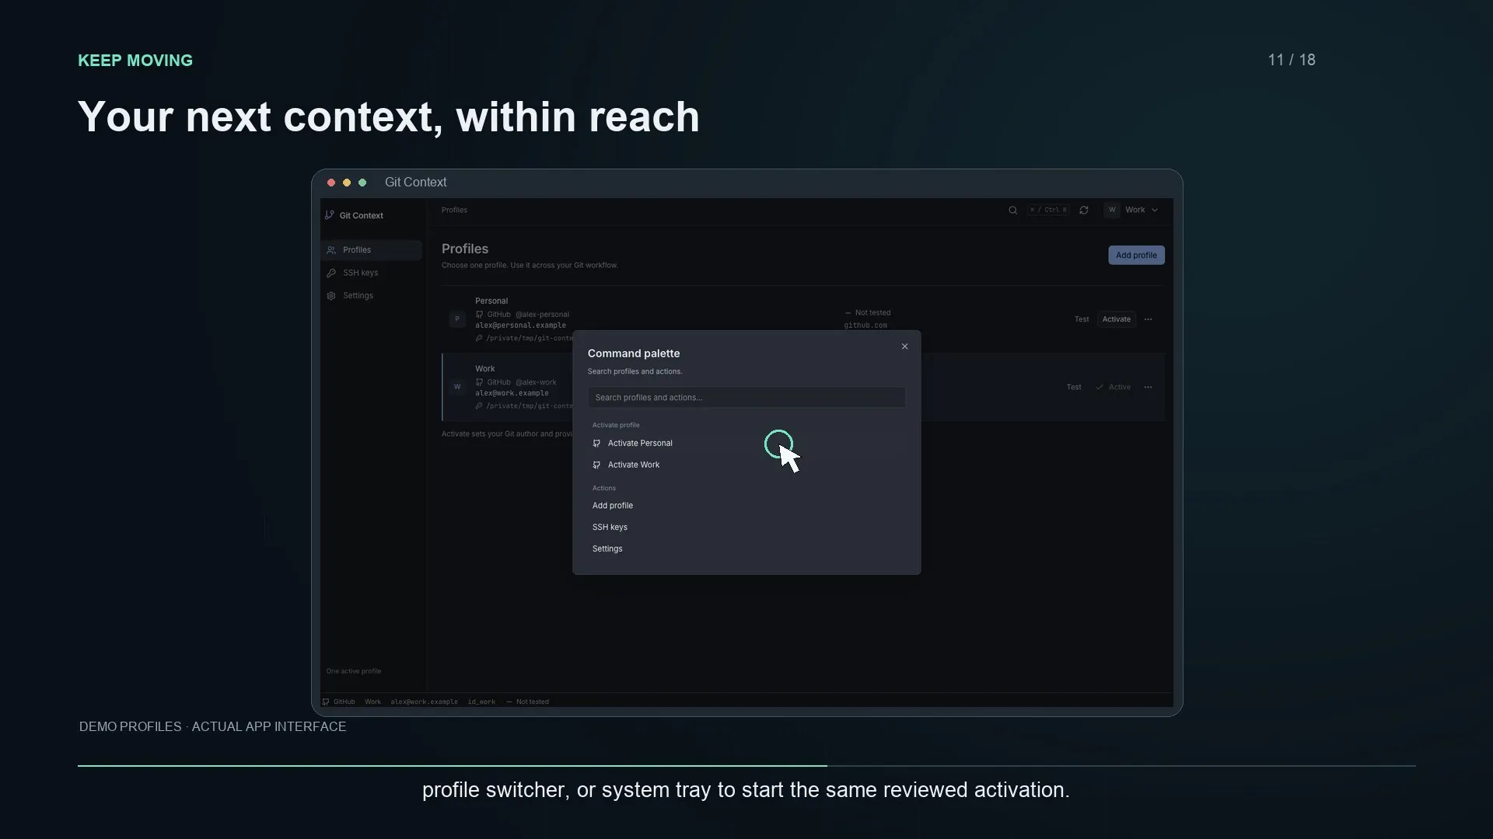Click GitHub icon beside Activate Personal
Screen dimensions: 1493x839
[596, 444]
